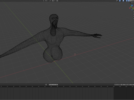Image resolution: width=134 pixels, height=100 pixels.
Task: Play the animation in reverse
Action: click(x=52, y=85)
